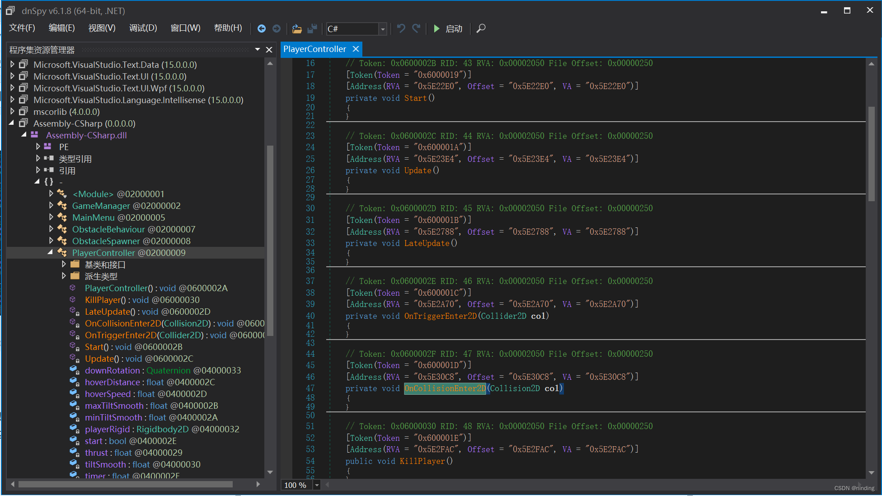Open the 100 % zoom dropdown

click(x=317, y=485)
